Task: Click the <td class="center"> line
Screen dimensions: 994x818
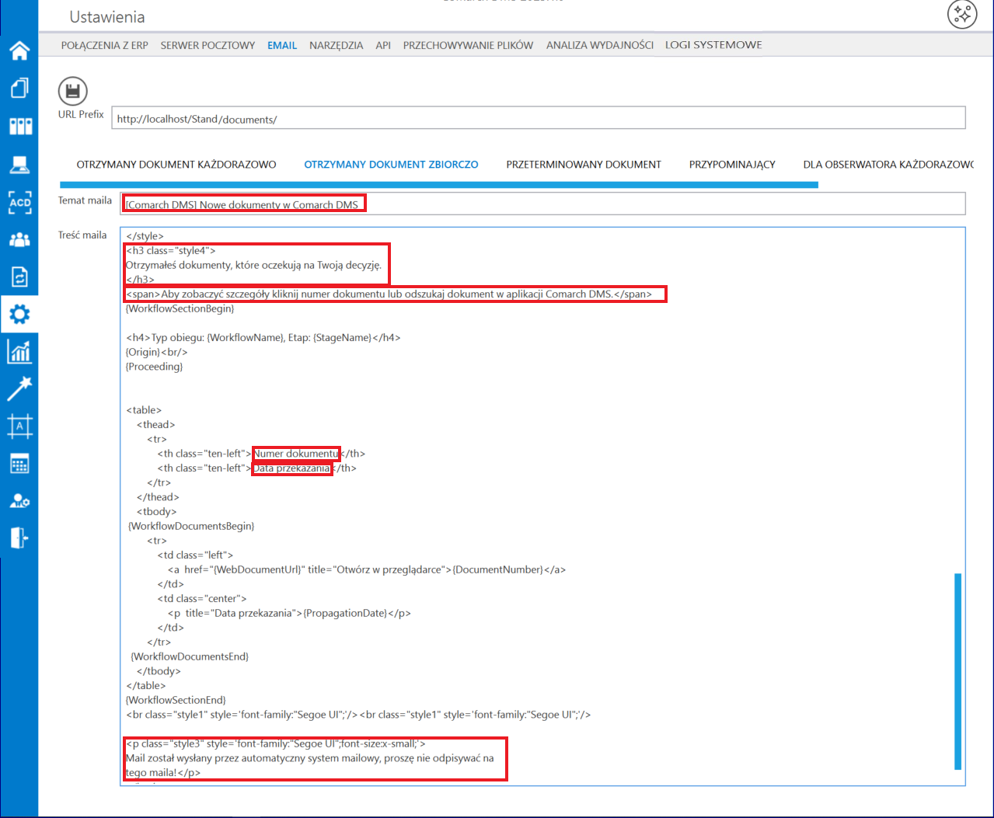Action: [x=202, y=599]
